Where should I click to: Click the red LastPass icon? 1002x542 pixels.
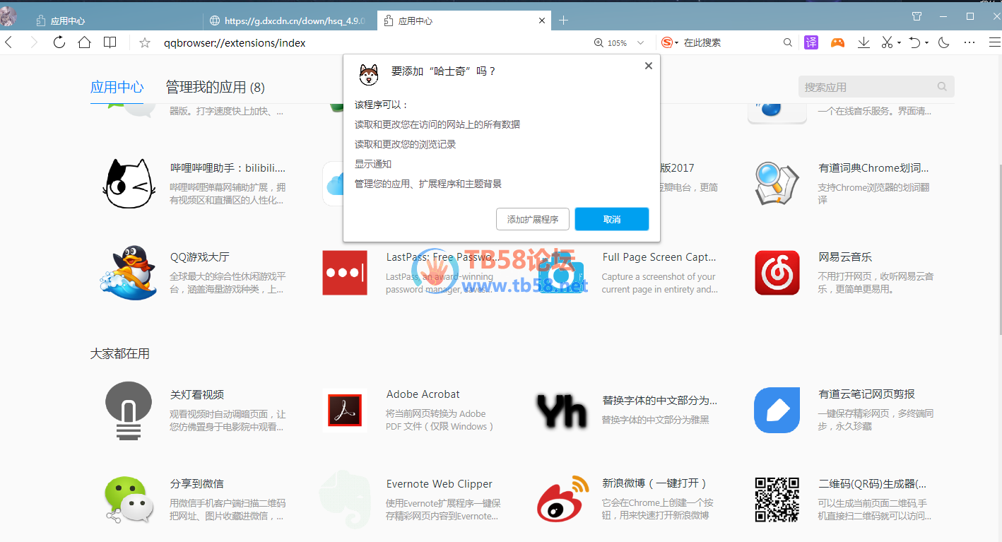pyautogui.click(x=345, y=273)
